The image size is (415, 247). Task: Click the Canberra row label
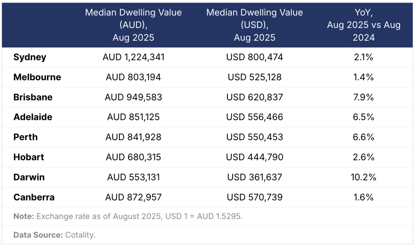click(x=34, y=197)
